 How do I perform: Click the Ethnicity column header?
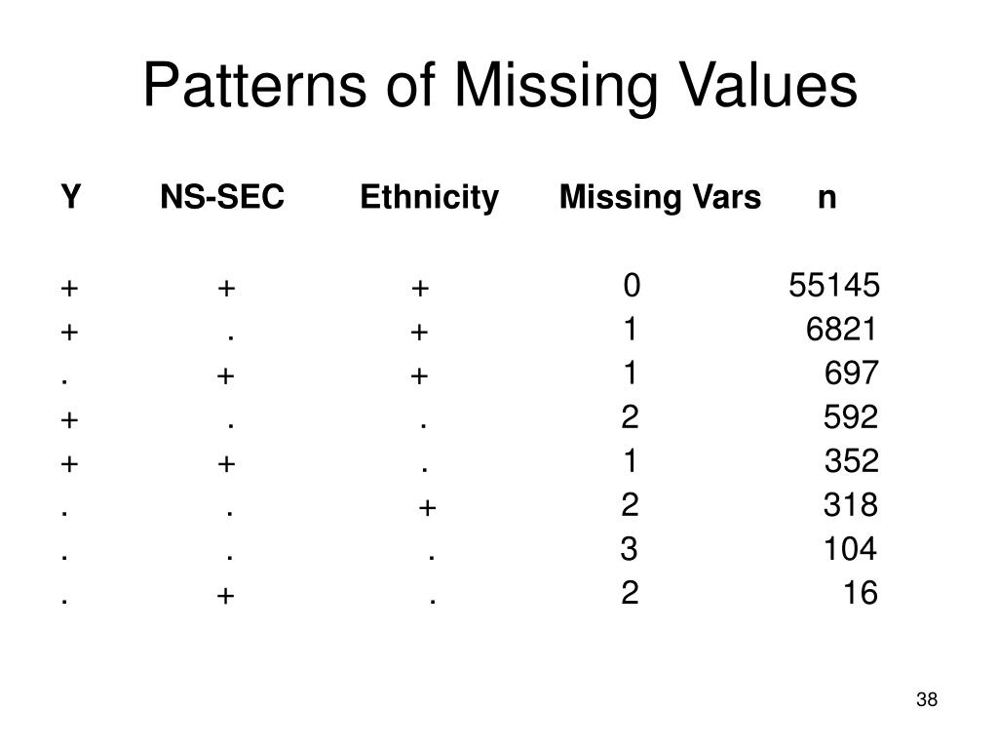click(429, 198)
